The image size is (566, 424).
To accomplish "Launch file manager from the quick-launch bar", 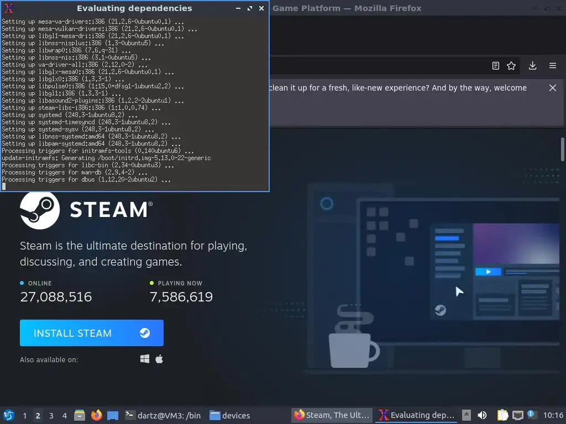I will tap(80, 415).
